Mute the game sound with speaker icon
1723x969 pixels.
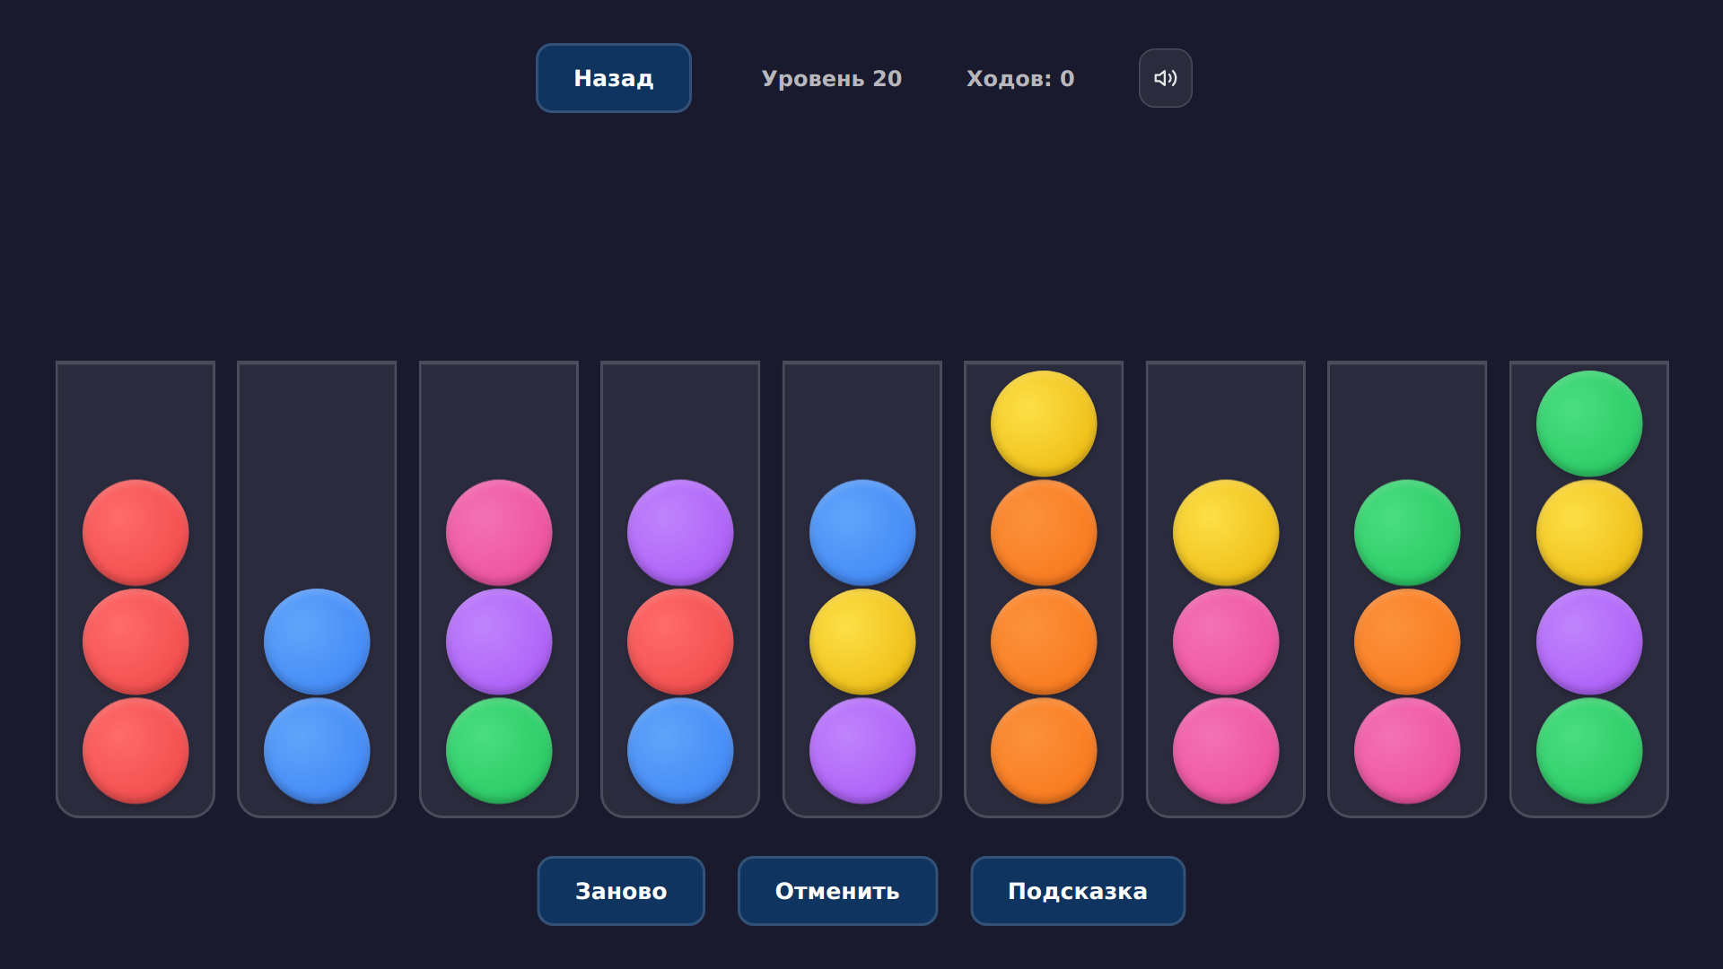(1165, 78)
